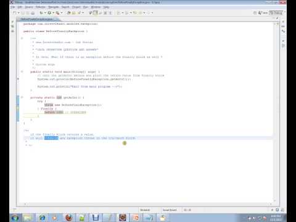Click the 'Writable' status bar entry
This screenshot has height=222, width=296.
(145, 210)
